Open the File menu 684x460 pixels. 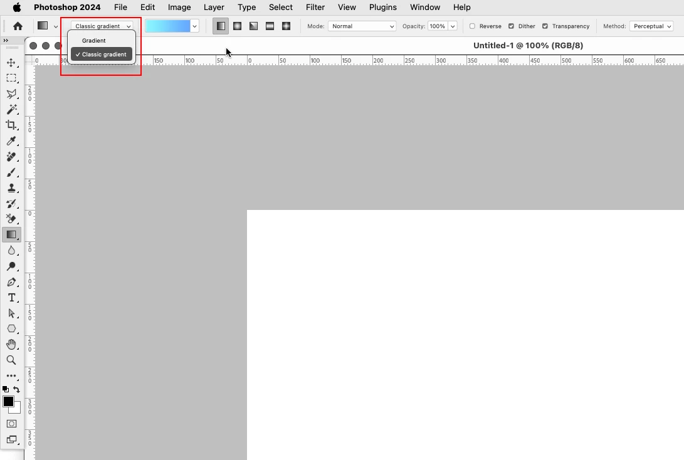coord(120,8)
